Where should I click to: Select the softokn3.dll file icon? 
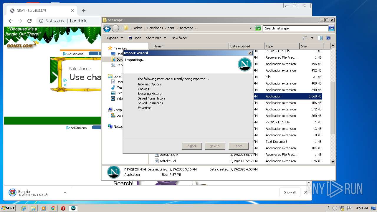coord(157,161)
